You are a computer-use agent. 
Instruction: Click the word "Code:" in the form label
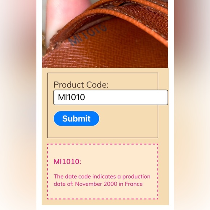tap(97, 85)
